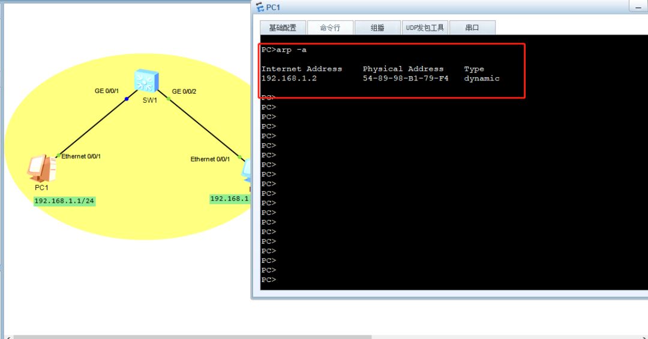Minimize the PC1 window
Viewport: 648px width, 339px height.
pyautogui.click(x=638, y=6)
